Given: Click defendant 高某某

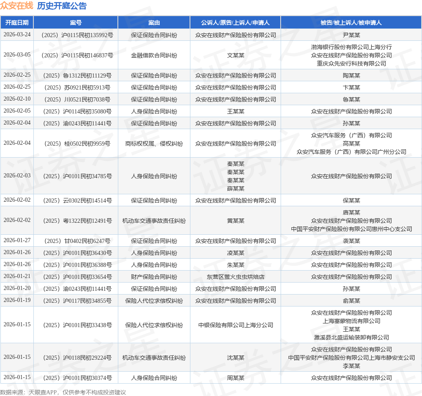Looking at the screenshot, I should [351, 144].
